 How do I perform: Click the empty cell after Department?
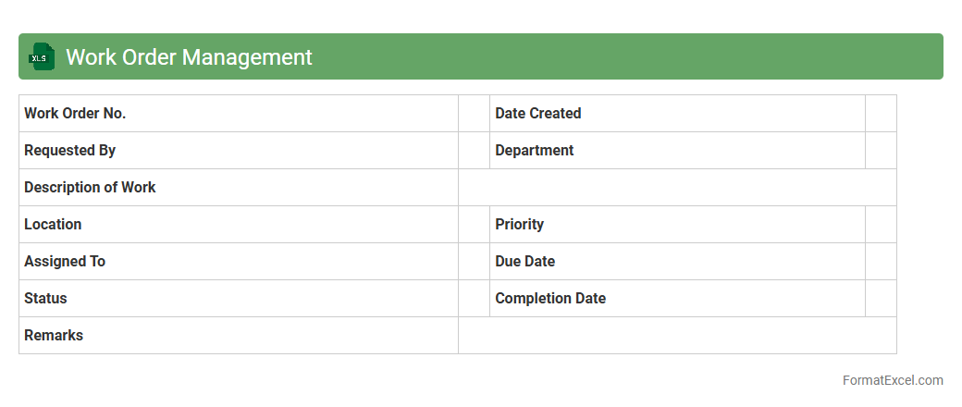click(x=881, y=150)
